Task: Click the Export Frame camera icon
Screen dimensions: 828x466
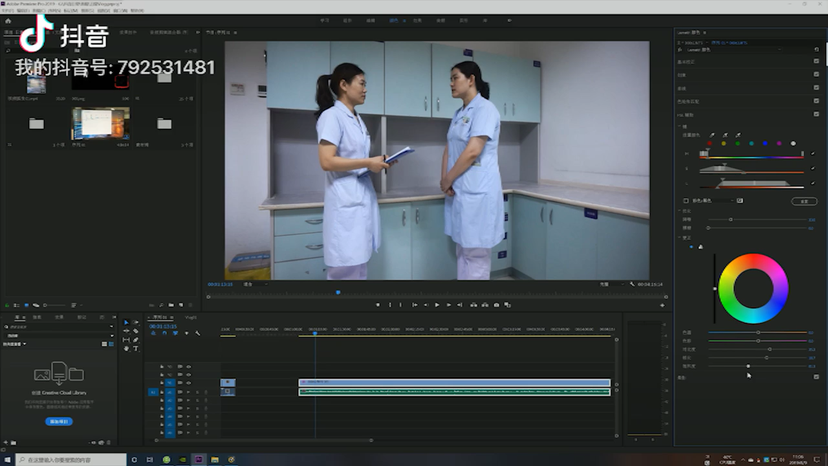Action: 496,305
